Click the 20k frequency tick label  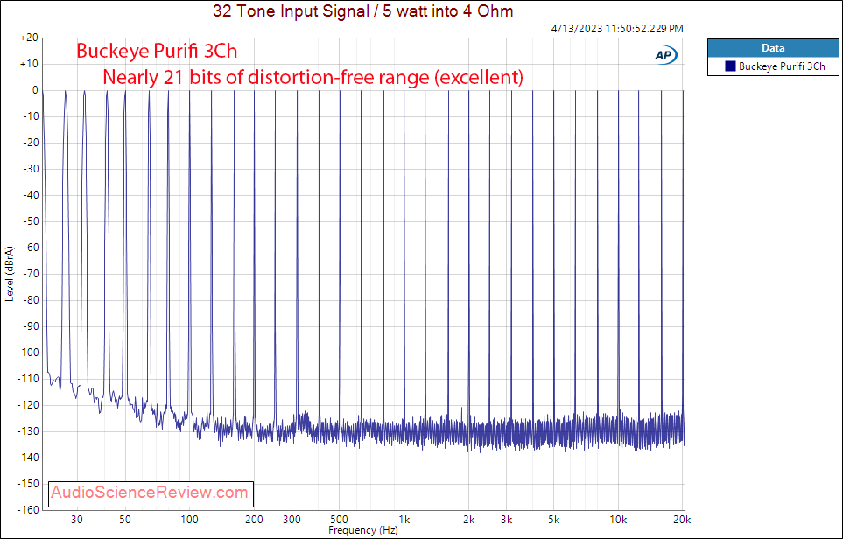click(682, 520)
